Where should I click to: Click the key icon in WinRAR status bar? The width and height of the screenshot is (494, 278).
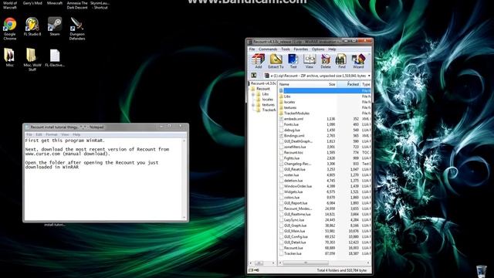256,270
